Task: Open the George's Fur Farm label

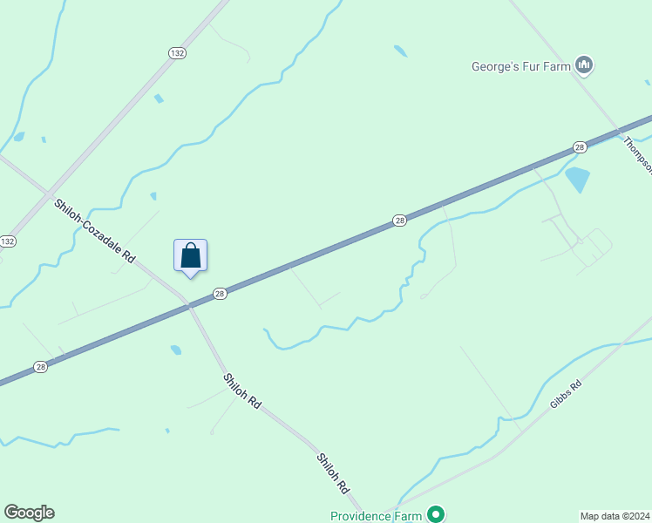Action: click(520, 66)
